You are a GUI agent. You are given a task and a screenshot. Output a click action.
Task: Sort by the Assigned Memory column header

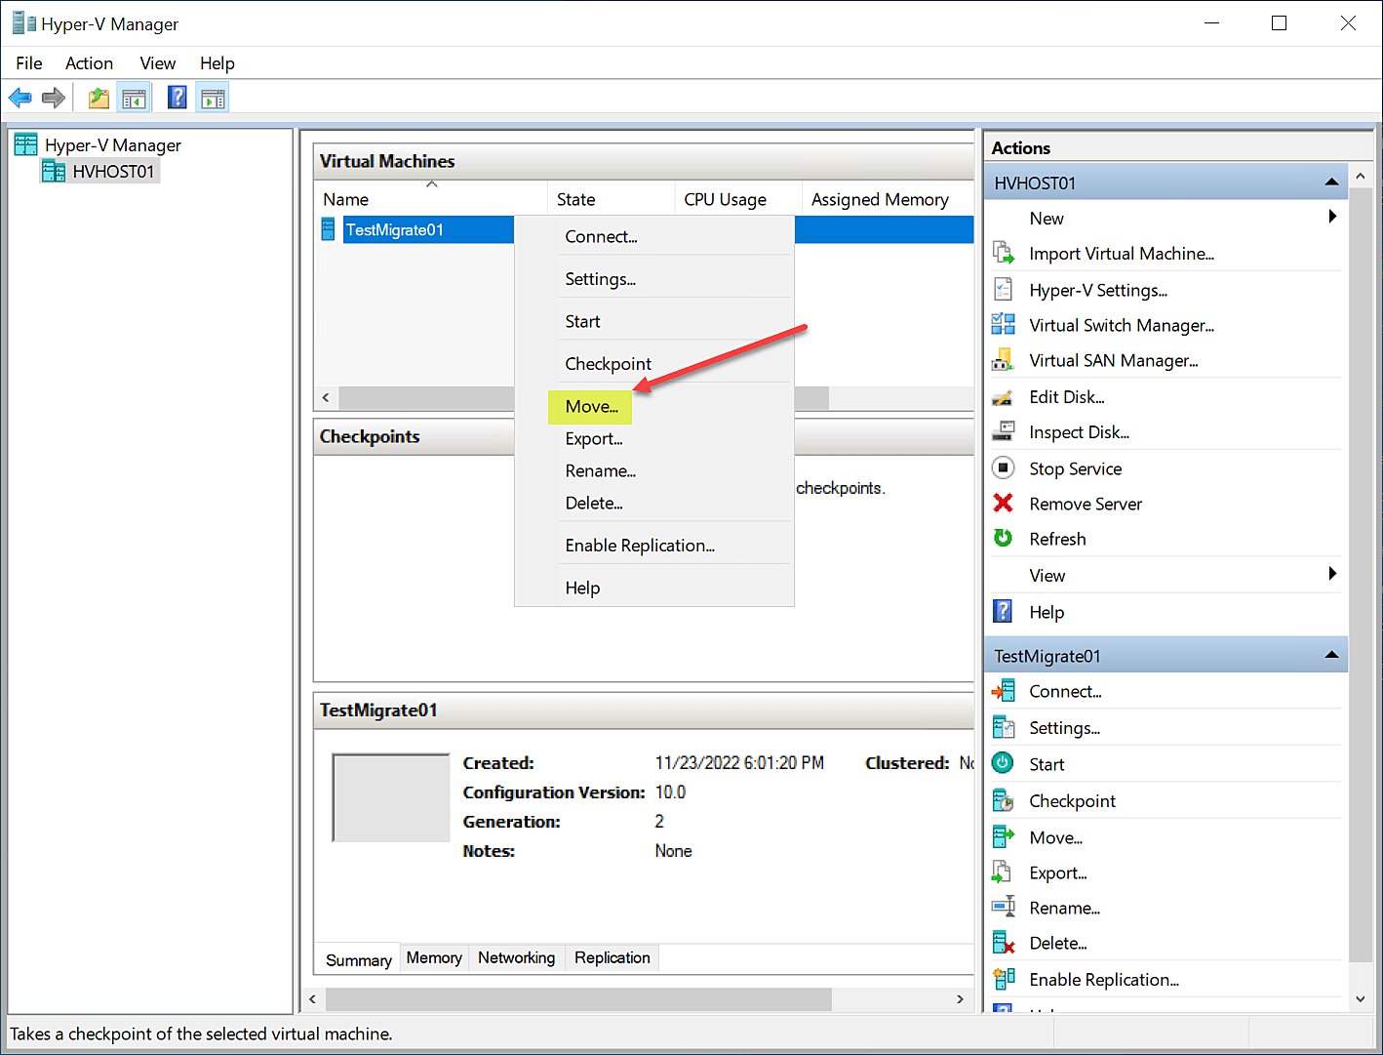click(x=888, y=199)
